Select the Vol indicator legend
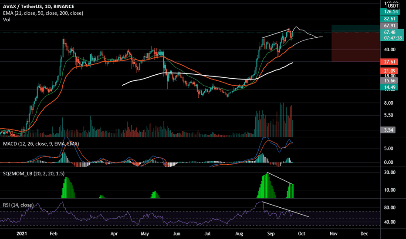The width and height of the screenshot is (406, 239). [x=7, y=20]
